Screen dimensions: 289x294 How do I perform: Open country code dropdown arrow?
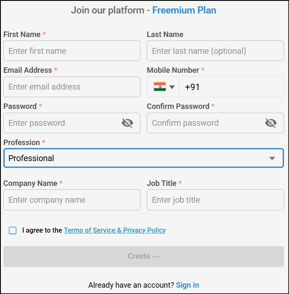(172, 87)
